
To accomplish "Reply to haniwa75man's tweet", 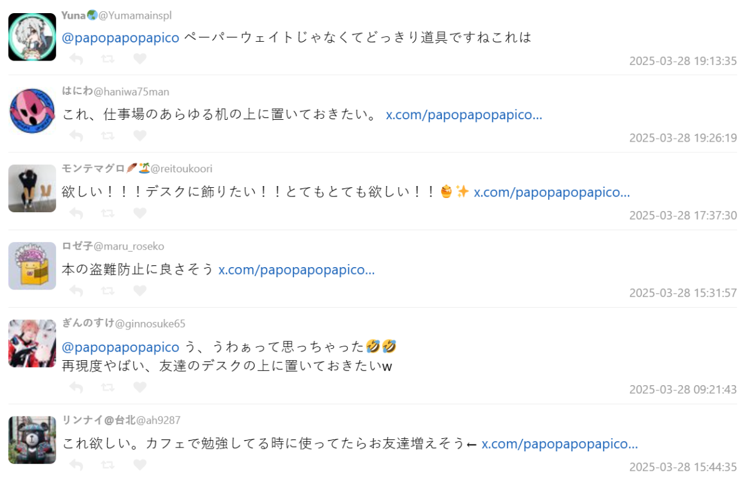I will point(76,135).
